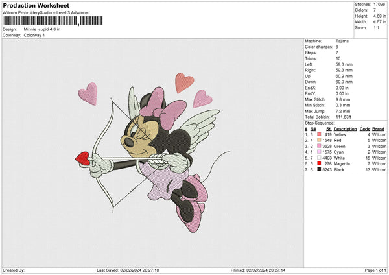
Task: Click the stitch count '5243' in the Black row
Action: [x=327, y=170]
